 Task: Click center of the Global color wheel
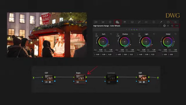click(x=168, y=42)
